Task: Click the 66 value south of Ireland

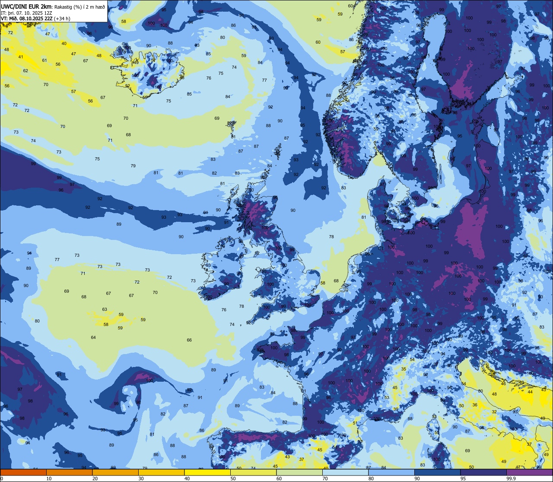Action: 189,340
